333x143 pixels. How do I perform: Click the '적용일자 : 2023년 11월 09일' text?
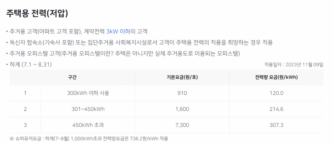[x=294, y=65]
